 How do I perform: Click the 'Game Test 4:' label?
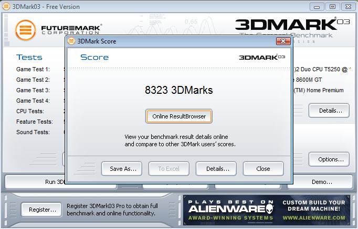[33, 101]
